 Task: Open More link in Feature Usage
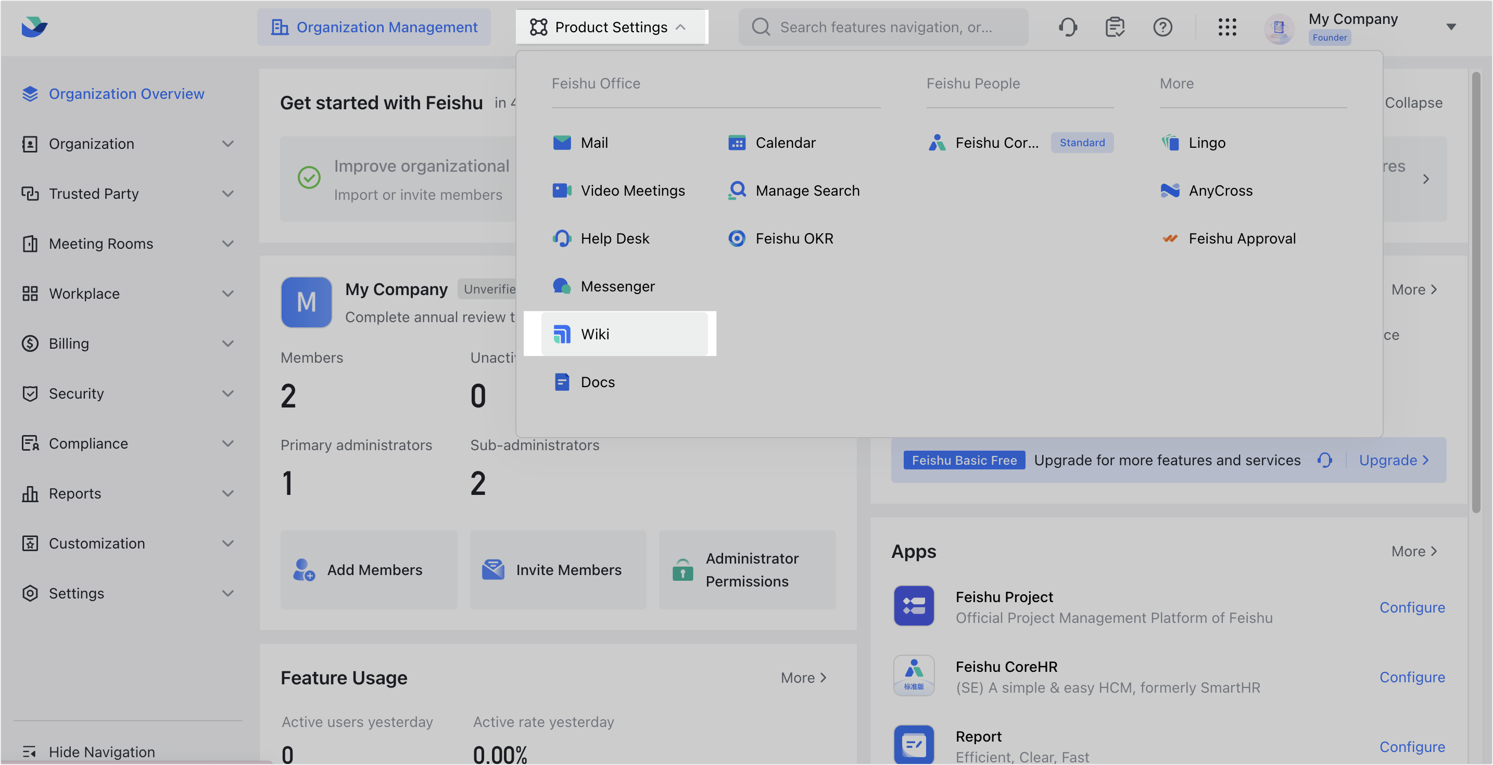point(804,677)
